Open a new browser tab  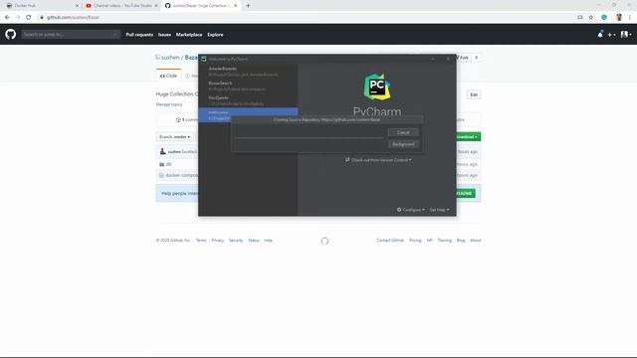click(x=248, y=6)
